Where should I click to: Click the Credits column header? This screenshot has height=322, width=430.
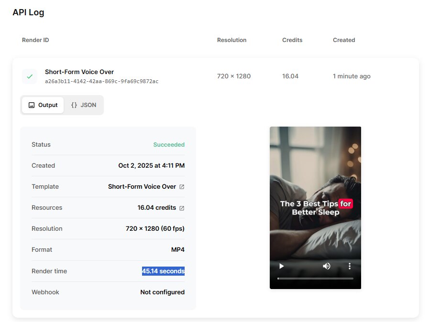pyautogui.click(x=292, y=40)
